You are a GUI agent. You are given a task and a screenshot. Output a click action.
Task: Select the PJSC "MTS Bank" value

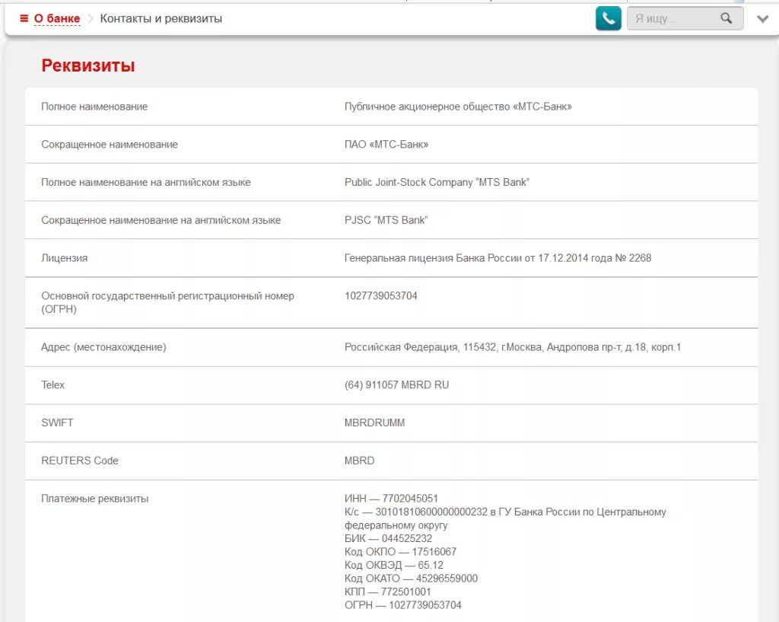click(386, 220)
